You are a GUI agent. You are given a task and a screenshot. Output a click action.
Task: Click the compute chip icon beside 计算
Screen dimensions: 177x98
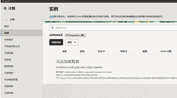tap(5, 8)
